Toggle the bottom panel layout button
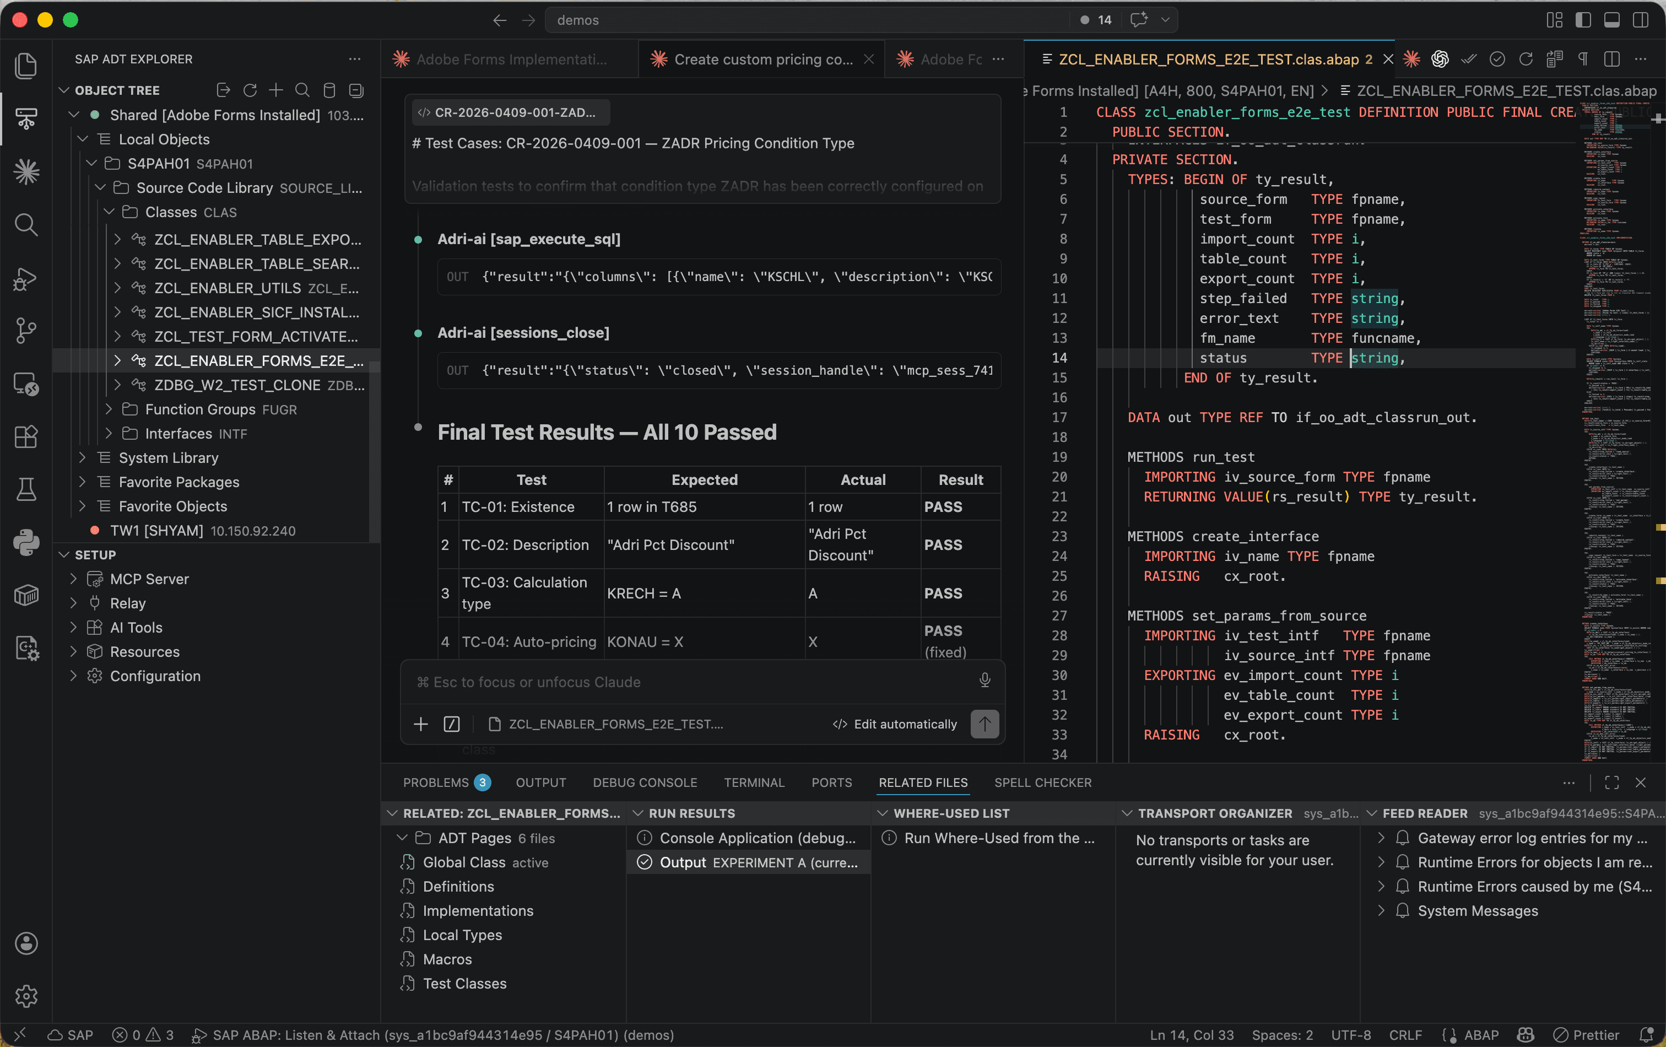Screen dimensions: 1666x1047 1611,20
